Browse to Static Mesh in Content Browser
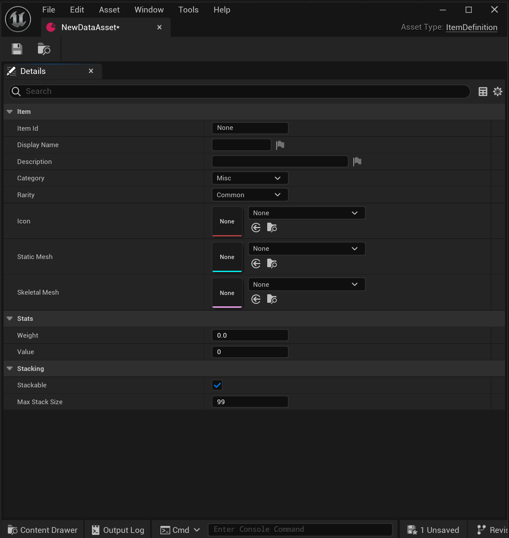509x538 pixels. pos(272,264)
